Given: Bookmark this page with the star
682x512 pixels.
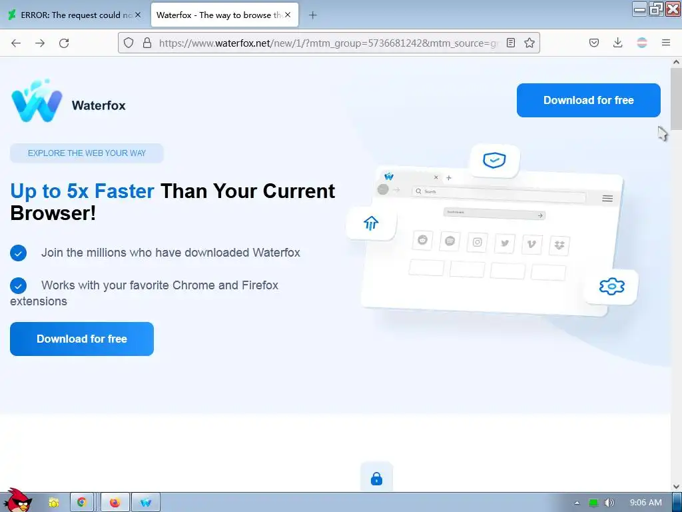Looking at the screenshot, I should tap(529, 43).
